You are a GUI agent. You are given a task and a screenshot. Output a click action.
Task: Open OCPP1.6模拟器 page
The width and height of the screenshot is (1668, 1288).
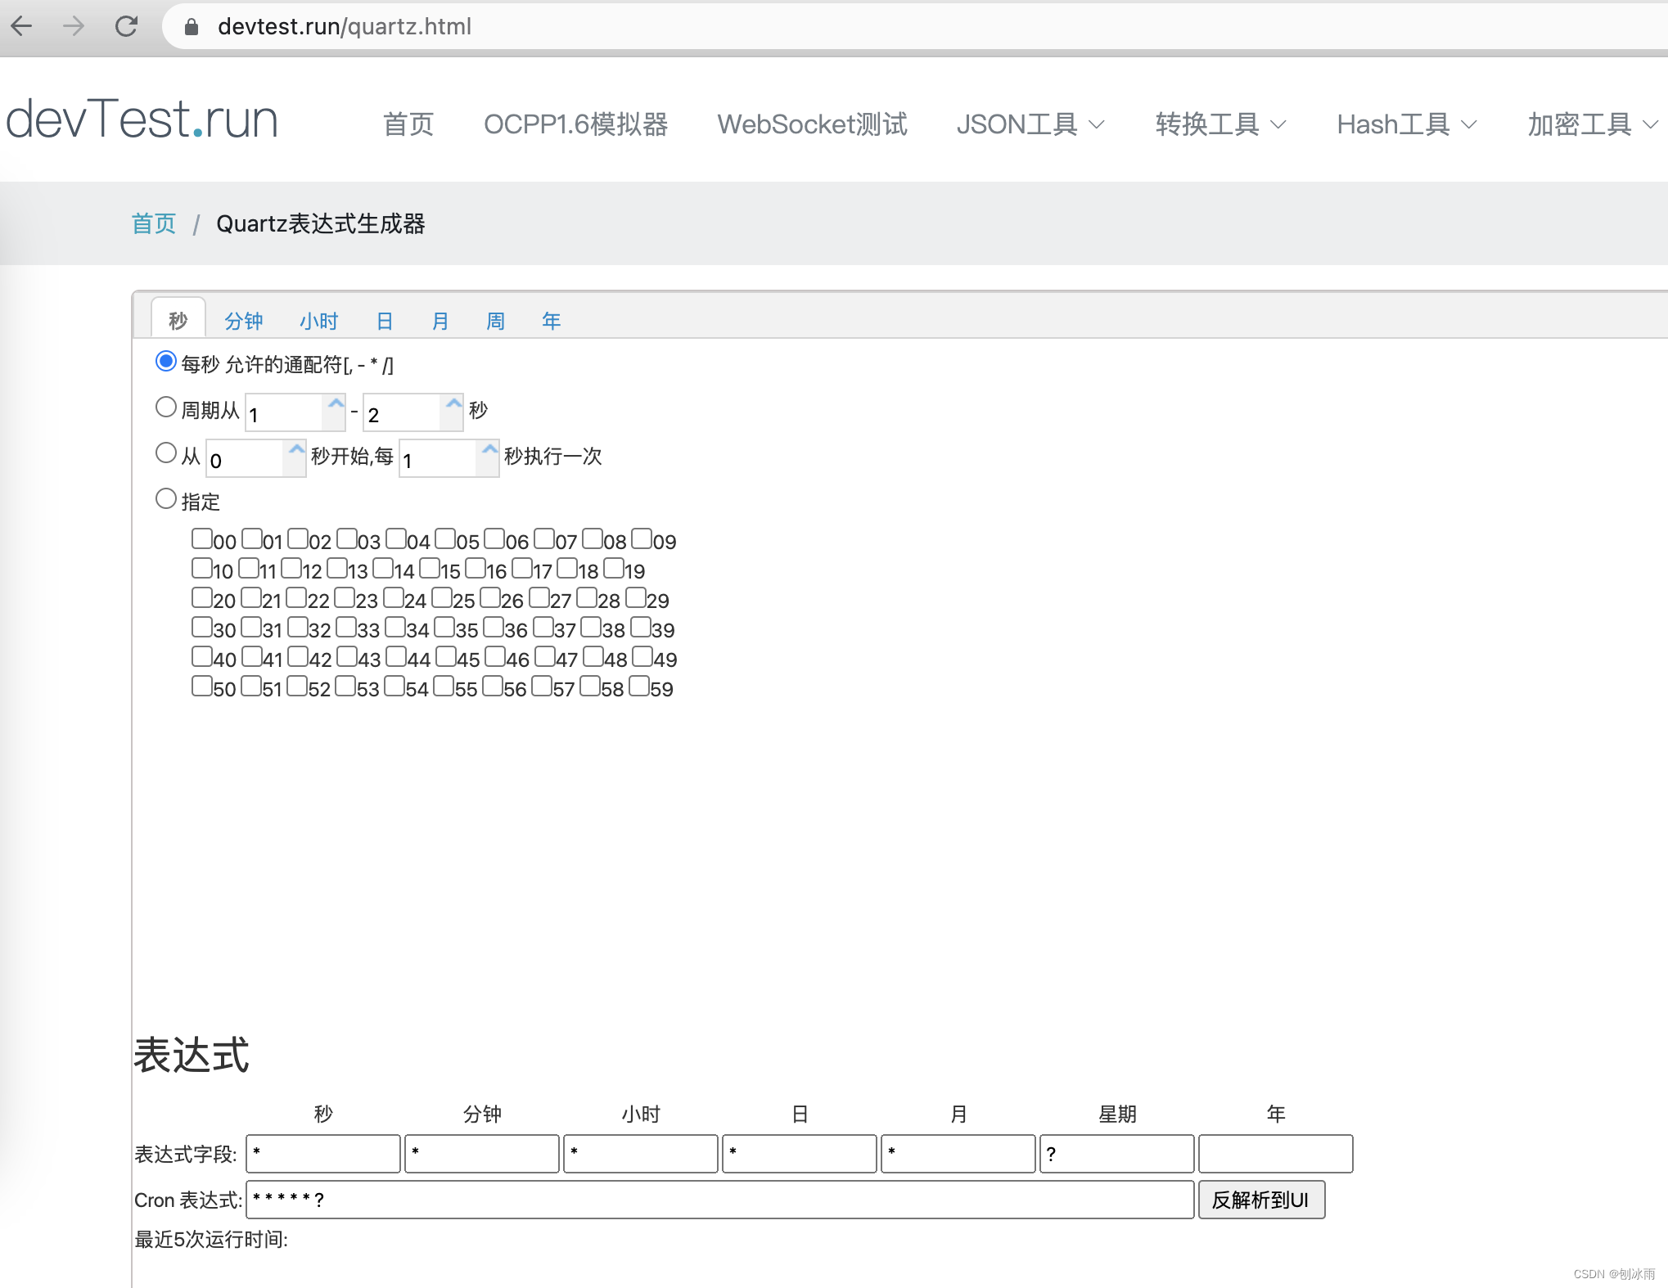(x=576, y=124)
